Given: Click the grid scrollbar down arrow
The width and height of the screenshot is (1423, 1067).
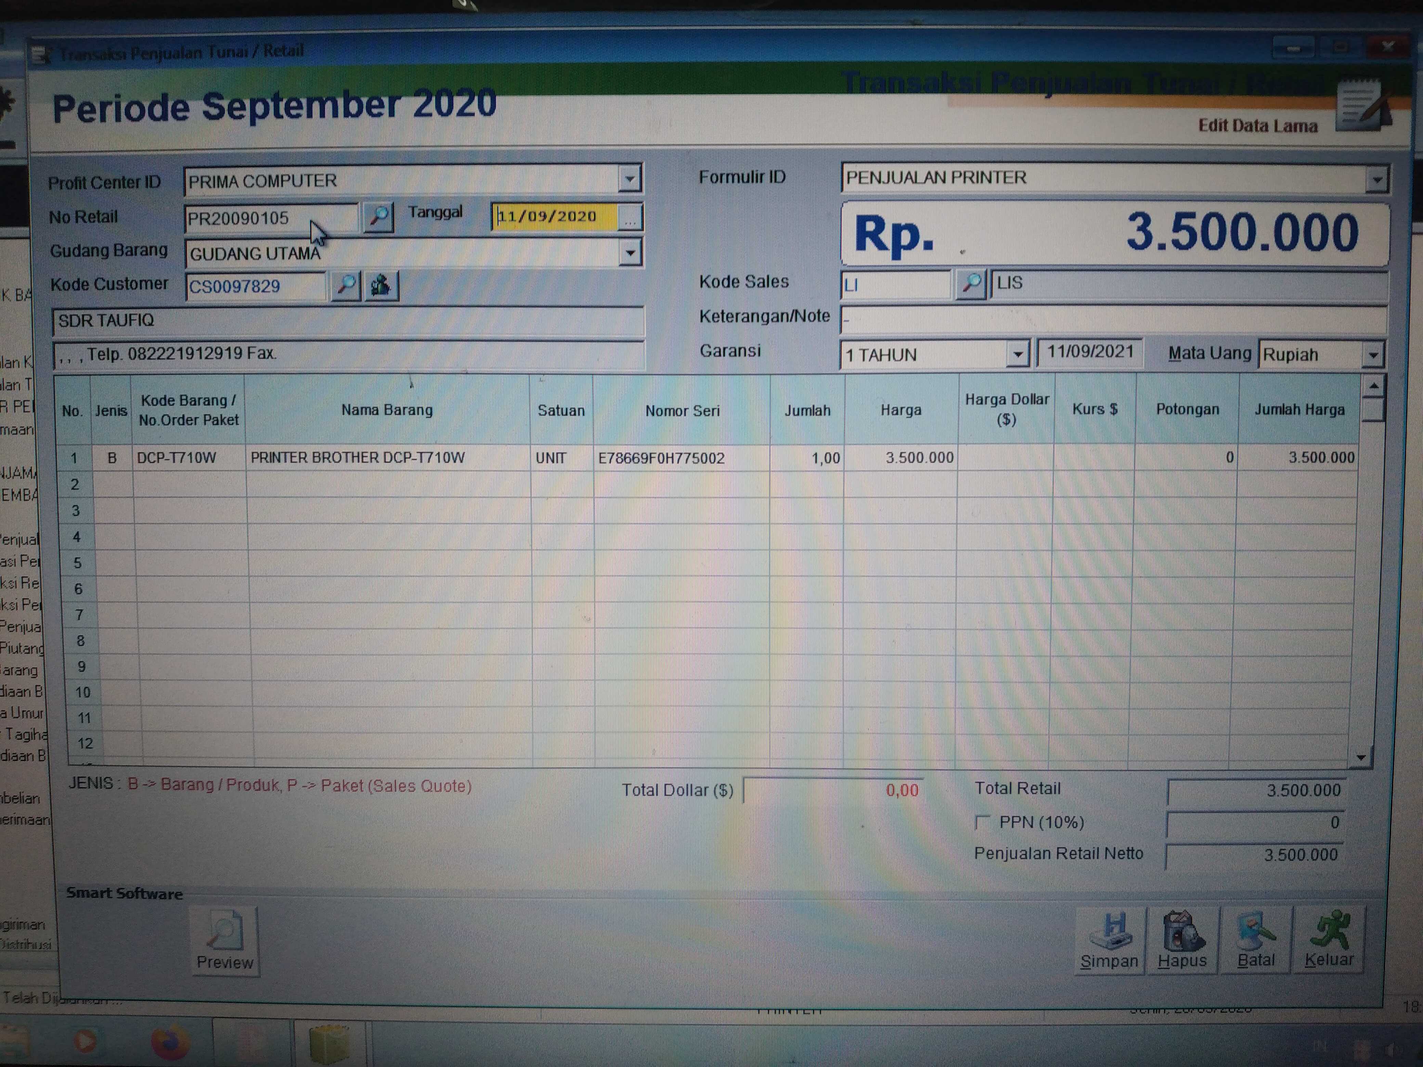Looking at the screenshot, I should (1361, 757).
